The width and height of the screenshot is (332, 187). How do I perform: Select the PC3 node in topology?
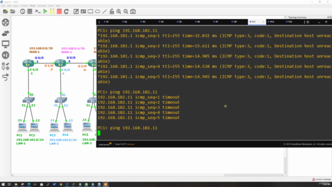click(x=54, y=127)
